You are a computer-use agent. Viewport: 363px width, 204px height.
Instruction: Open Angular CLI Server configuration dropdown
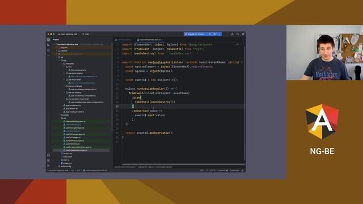click(196, 34)
